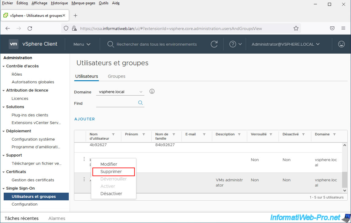
Task: Filter the Description column
Action: (x=239, y=134)
